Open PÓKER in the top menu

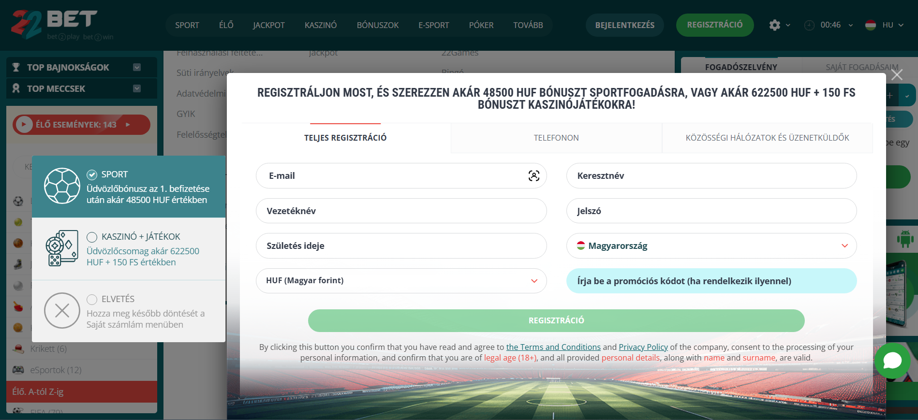click(x=481, y=25)
